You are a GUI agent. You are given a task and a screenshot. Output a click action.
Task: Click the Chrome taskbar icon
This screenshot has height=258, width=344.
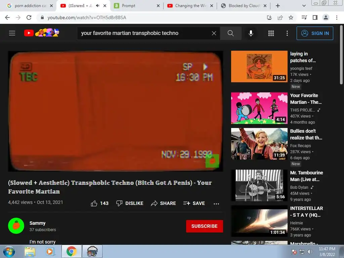(x=72, y=251)
